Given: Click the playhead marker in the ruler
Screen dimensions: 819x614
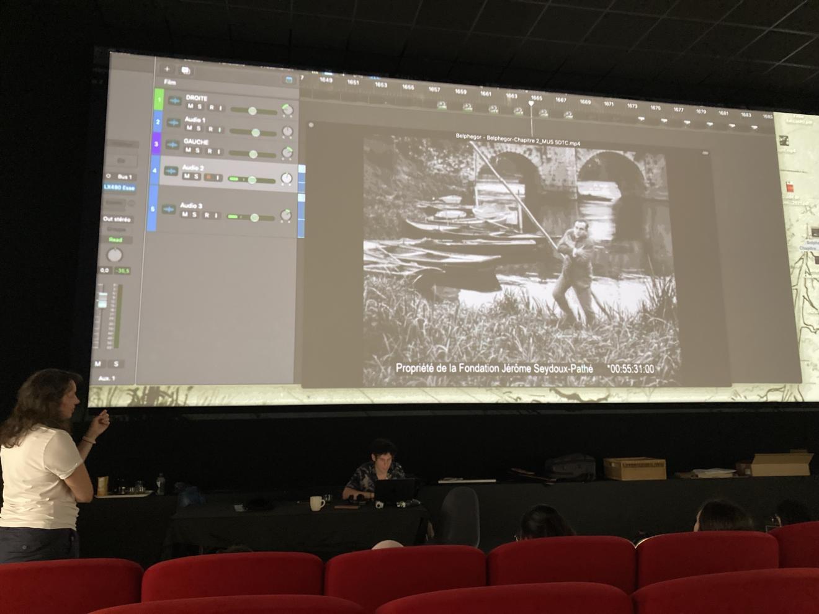Looking at the screenshot, I should [531, 103].
